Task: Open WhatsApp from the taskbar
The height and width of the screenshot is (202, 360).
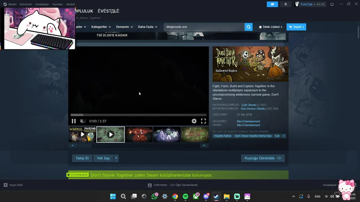Action: click(x=154, y=196)
